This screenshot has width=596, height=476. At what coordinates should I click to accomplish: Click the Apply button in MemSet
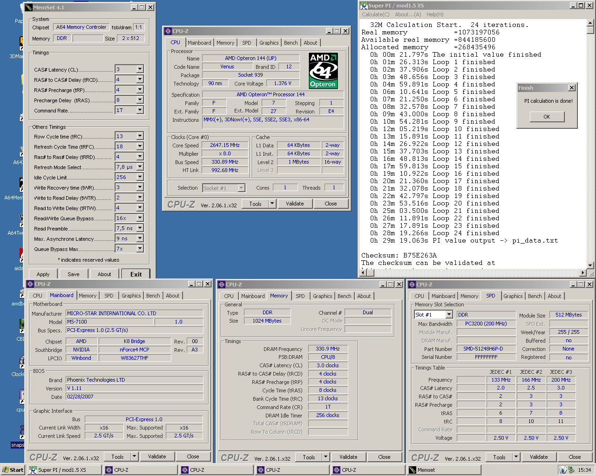coord(43,274)
